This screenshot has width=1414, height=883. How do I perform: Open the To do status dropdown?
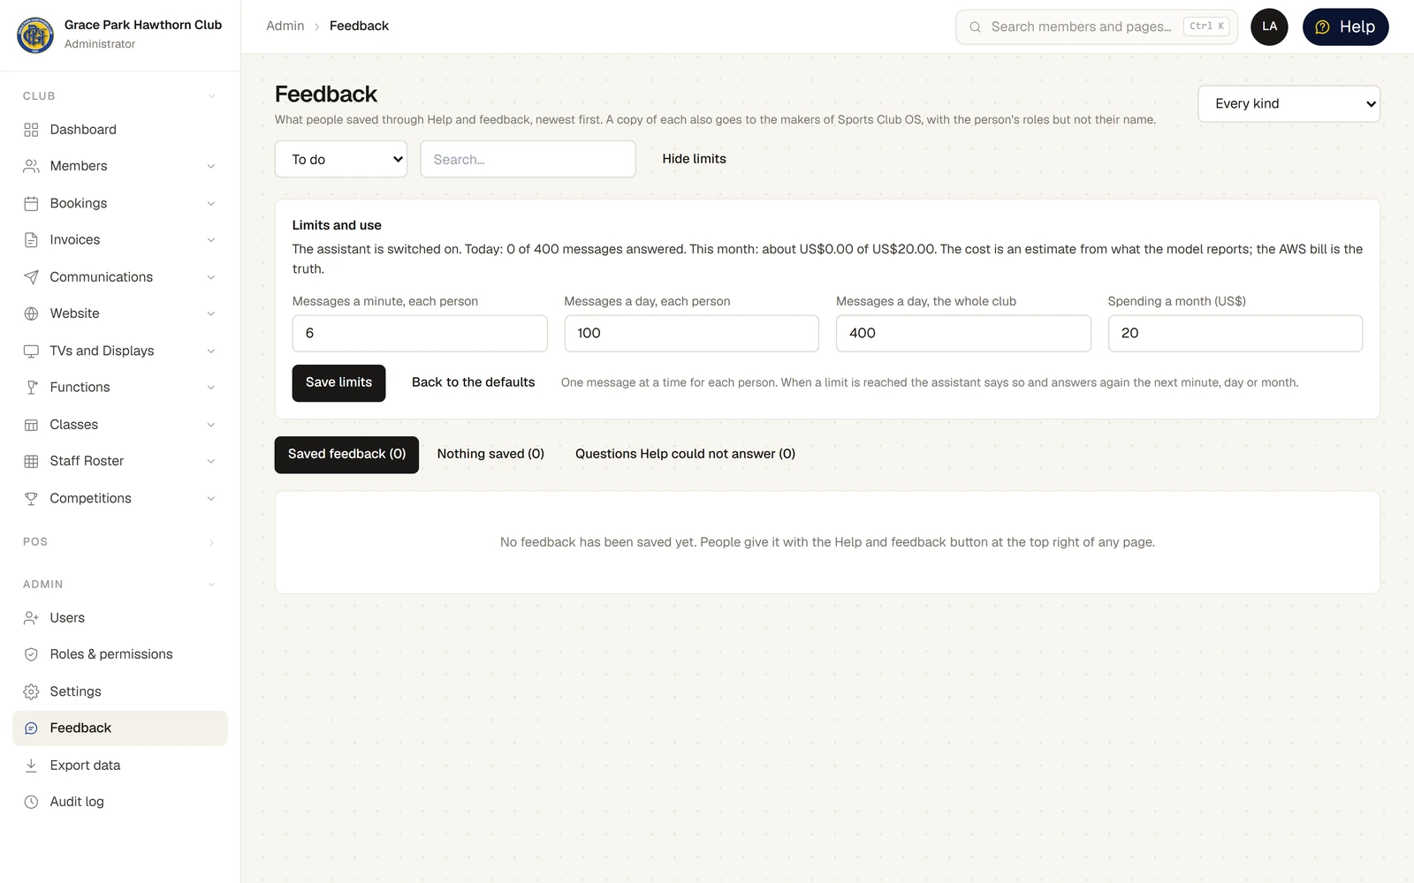pos(341,159)
